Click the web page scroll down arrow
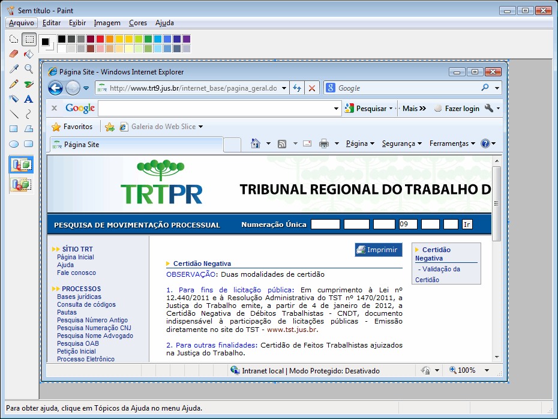The width and height of the screenshot is (558, 419). 497,357
